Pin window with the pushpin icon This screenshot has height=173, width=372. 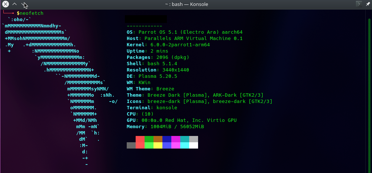(368, 4)
